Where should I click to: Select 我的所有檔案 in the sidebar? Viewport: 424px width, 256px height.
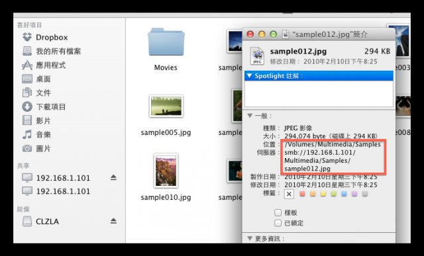[x=52, y=52]
